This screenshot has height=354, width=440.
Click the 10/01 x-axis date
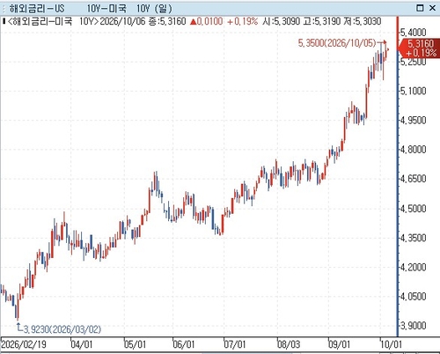point(391,344)
